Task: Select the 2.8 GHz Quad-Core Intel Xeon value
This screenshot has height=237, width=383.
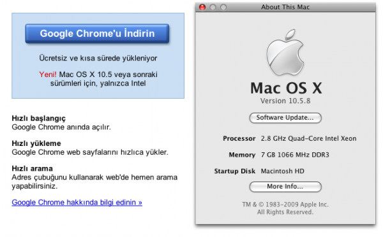Action: pyautogui.click(x=308, y=138)
